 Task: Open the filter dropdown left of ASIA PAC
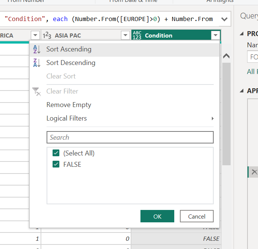[35, 35]
